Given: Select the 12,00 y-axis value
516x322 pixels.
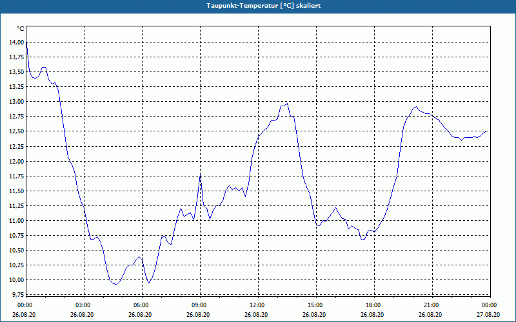Looking at the screenshot, I should tap(17, 161).
